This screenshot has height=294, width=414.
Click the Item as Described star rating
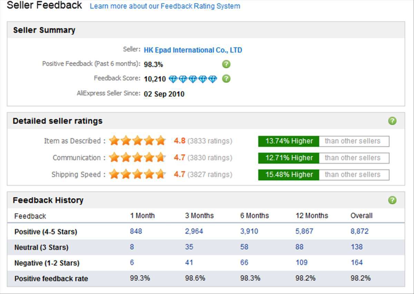(x=138, y=141)
